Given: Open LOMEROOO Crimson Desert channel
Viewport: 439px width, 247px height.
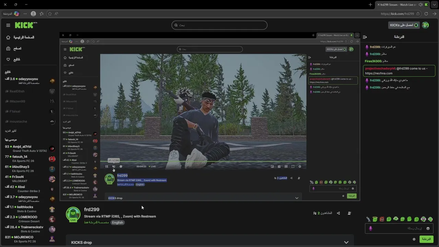Looking at the screenshot, I should pyautogui.click(x=30, y=219).
